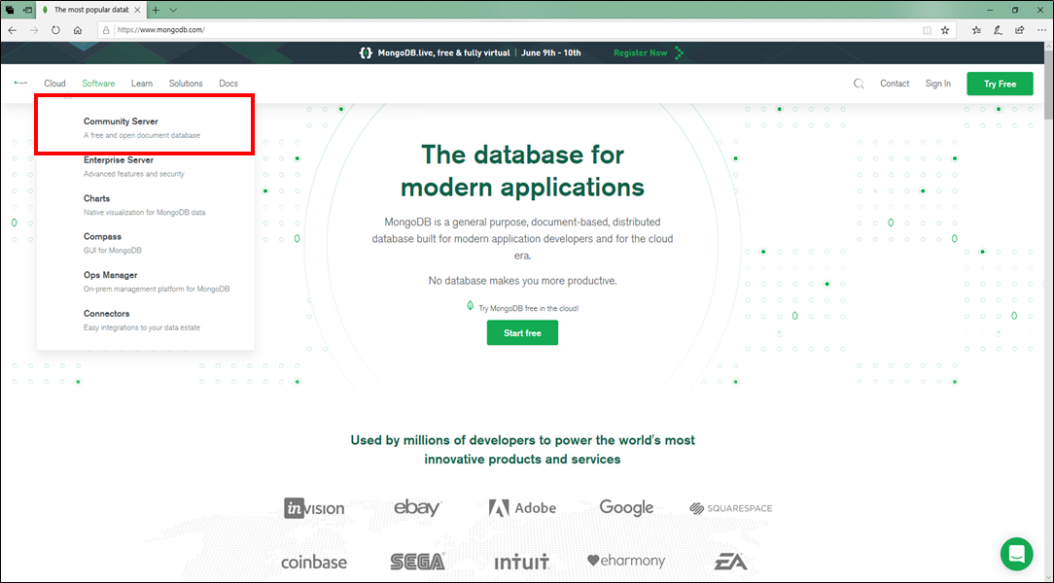Click the browser window Restore button
Screen dimensions: 1054x583
coord(1015,10)
